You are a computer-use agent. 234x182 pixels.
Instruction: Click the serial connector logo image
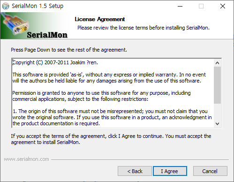pyautogui.click(x=17, y=25)
